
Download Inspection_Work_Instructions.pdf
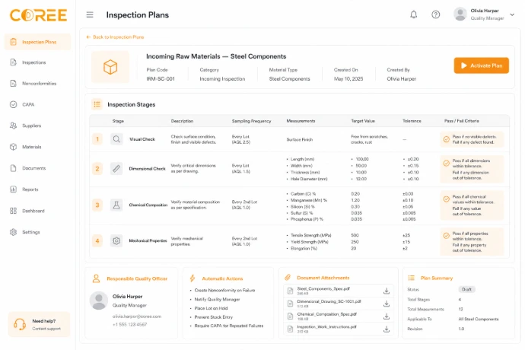[x=387, y=329]
